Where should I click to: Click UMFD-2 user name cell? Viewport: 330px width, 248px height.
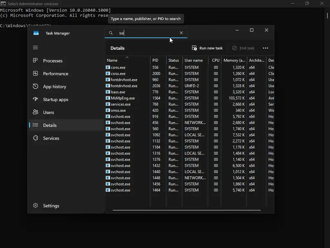192,86
